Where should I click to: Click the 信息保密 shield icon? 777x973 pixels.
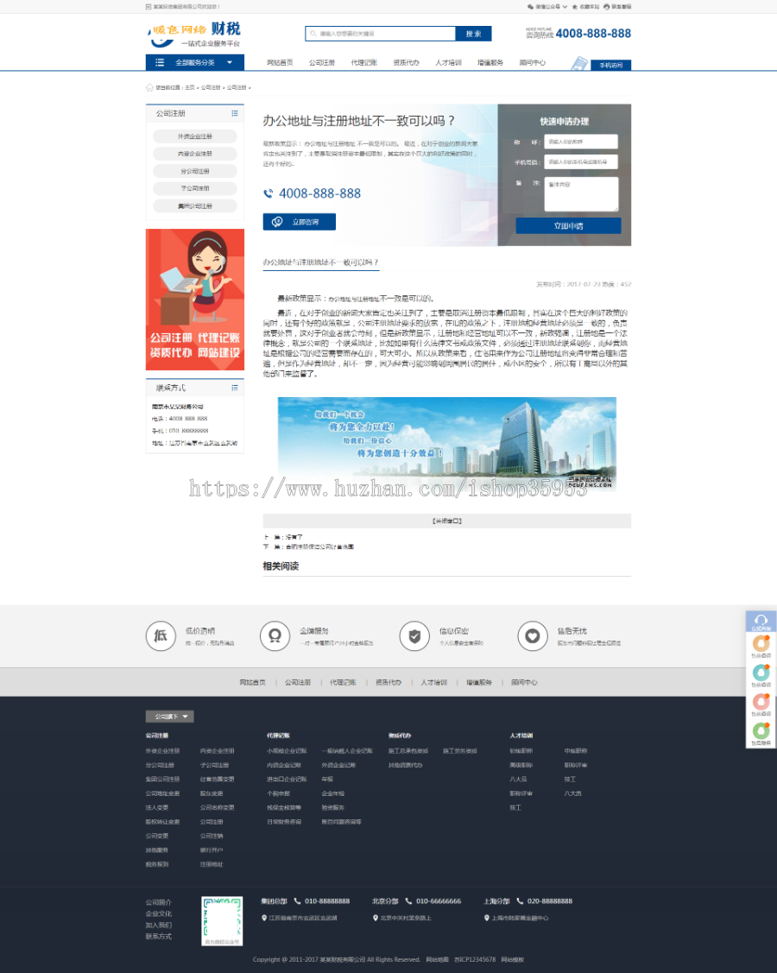click(414, 636)
